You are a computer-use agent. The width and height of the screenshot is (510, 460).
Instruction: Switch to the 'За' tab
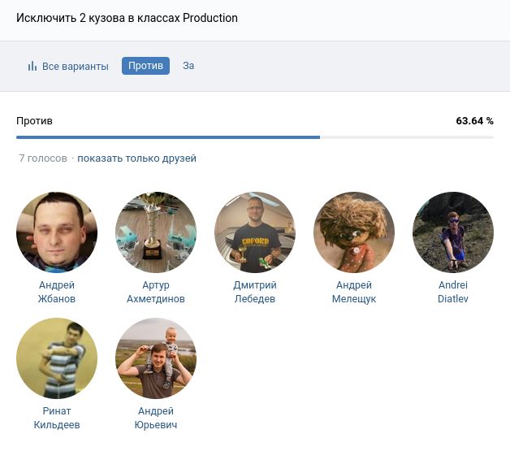pyautogui.click(x=188, y=66)
